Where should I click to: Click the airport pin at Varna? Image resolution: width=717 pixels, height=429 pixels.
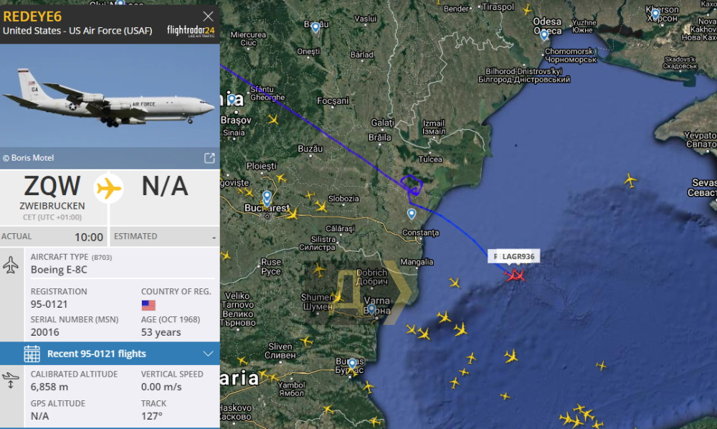click(x=371, y=310)
